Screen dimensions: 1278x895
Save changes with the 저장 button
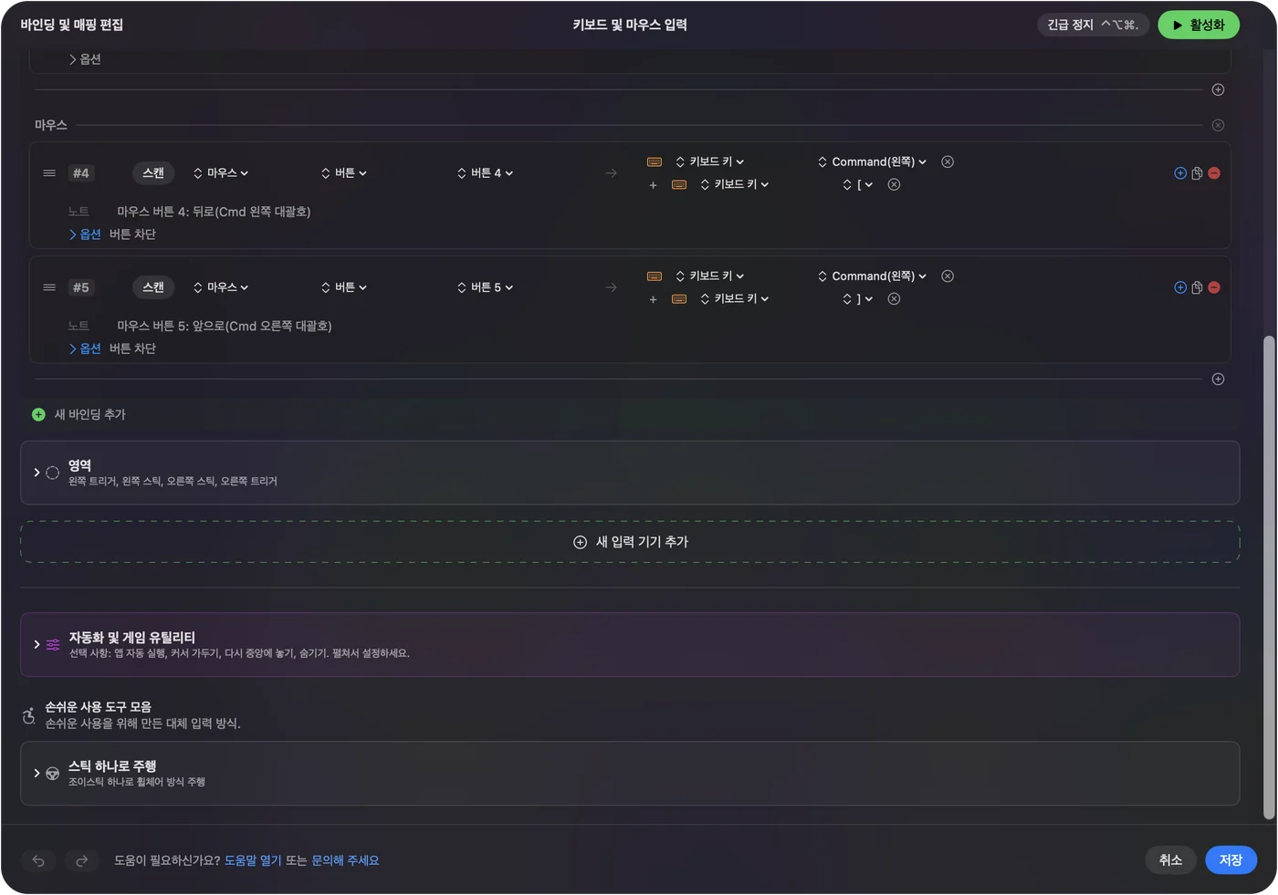tap(1231, 860)
